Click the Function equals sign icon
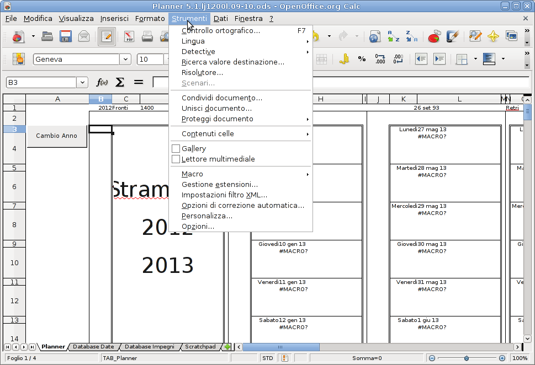The height and width of the screenshot is (365, 535). pos(138,82)
